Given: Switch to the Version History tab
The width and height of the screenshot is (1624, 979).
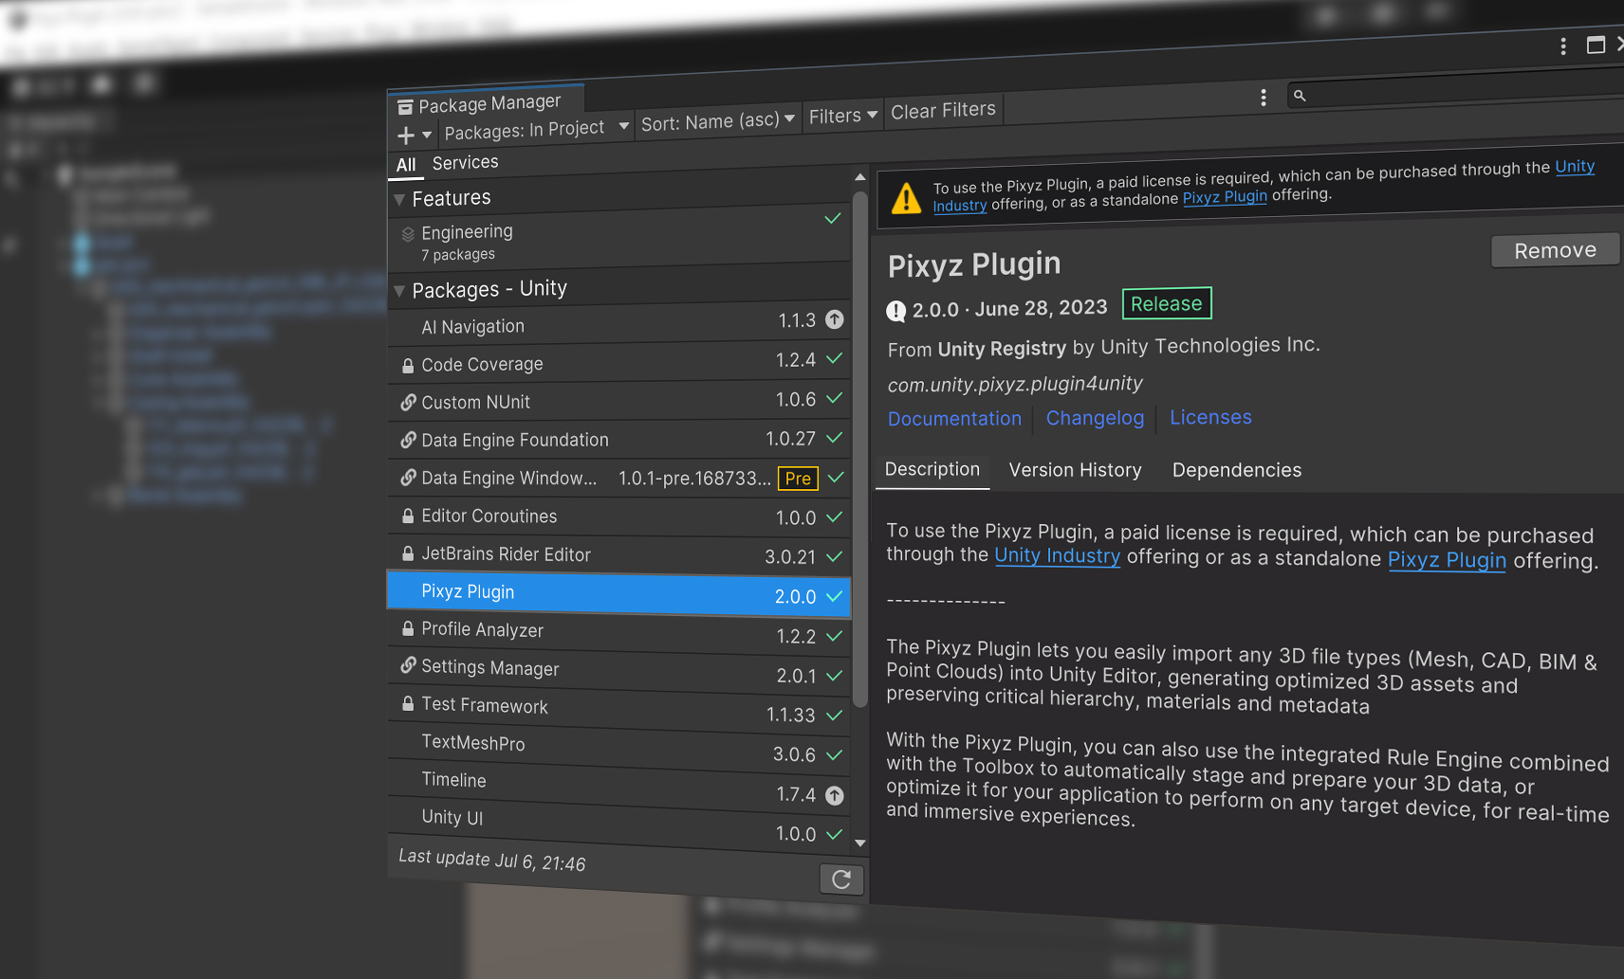Looking at the screenshot, I should pyautogui.click(x=1075, y=470).
